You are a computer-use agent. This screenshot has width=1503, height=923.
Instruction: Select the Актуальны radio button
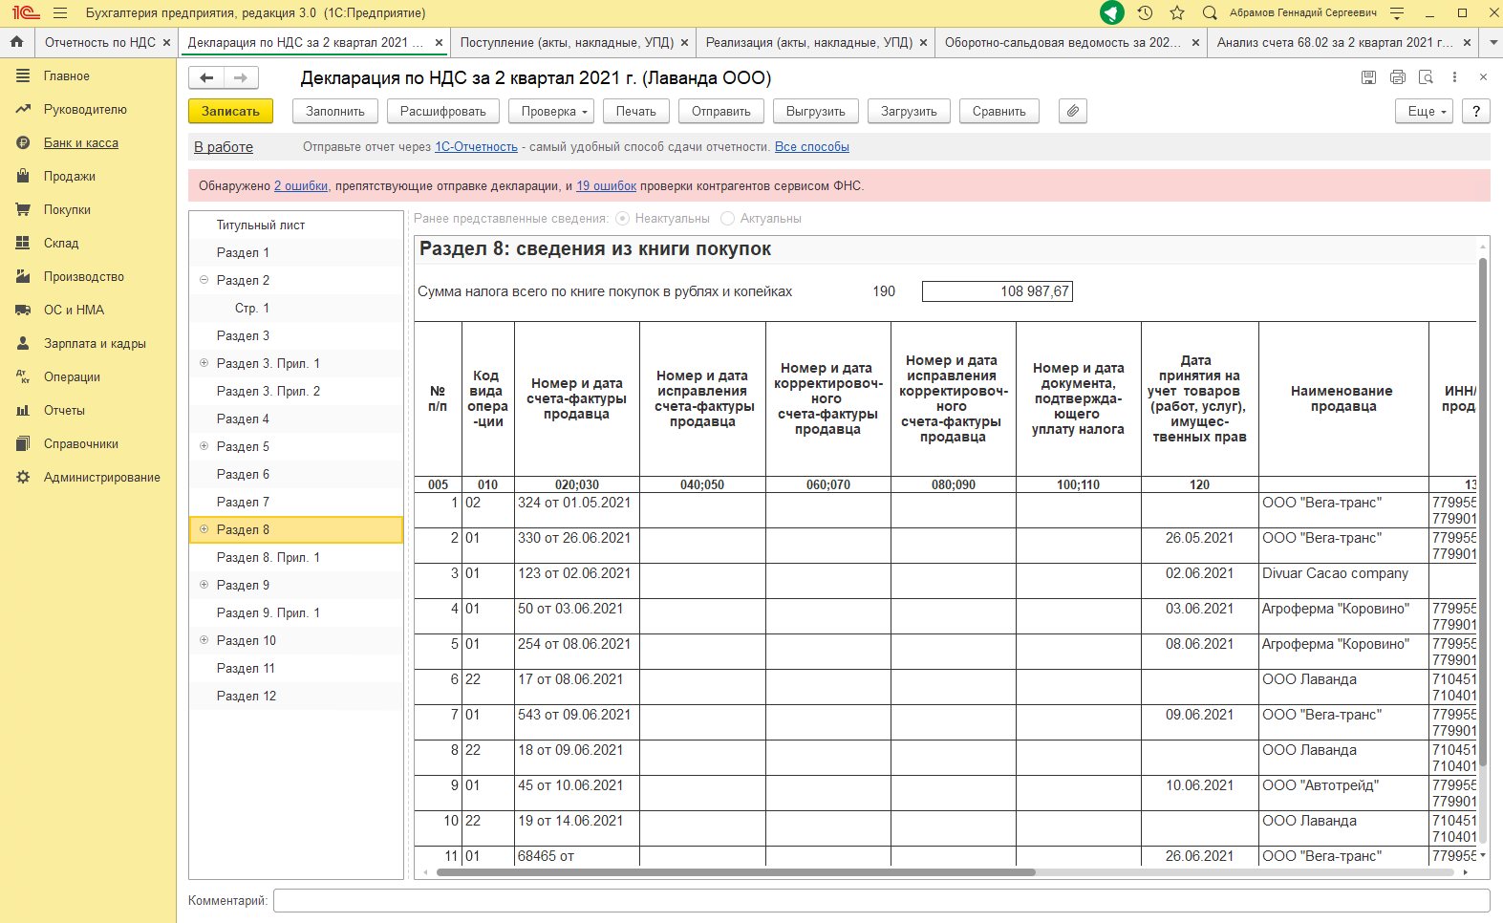(728, 219)
